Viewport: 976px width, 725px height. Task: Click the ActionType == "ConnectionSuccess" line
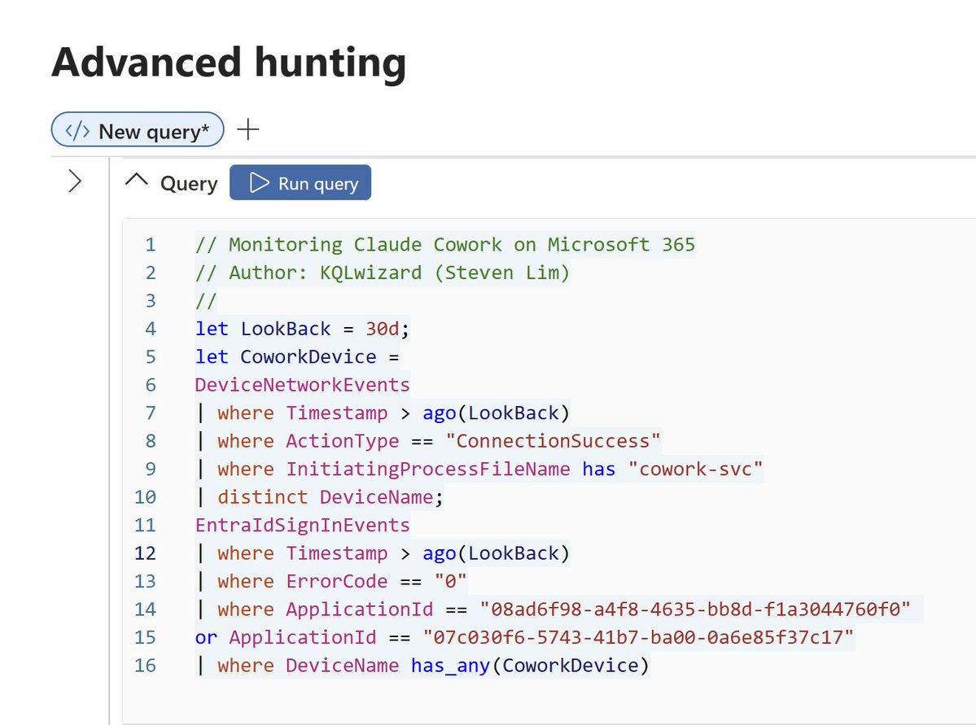click(x=427, y=440)
